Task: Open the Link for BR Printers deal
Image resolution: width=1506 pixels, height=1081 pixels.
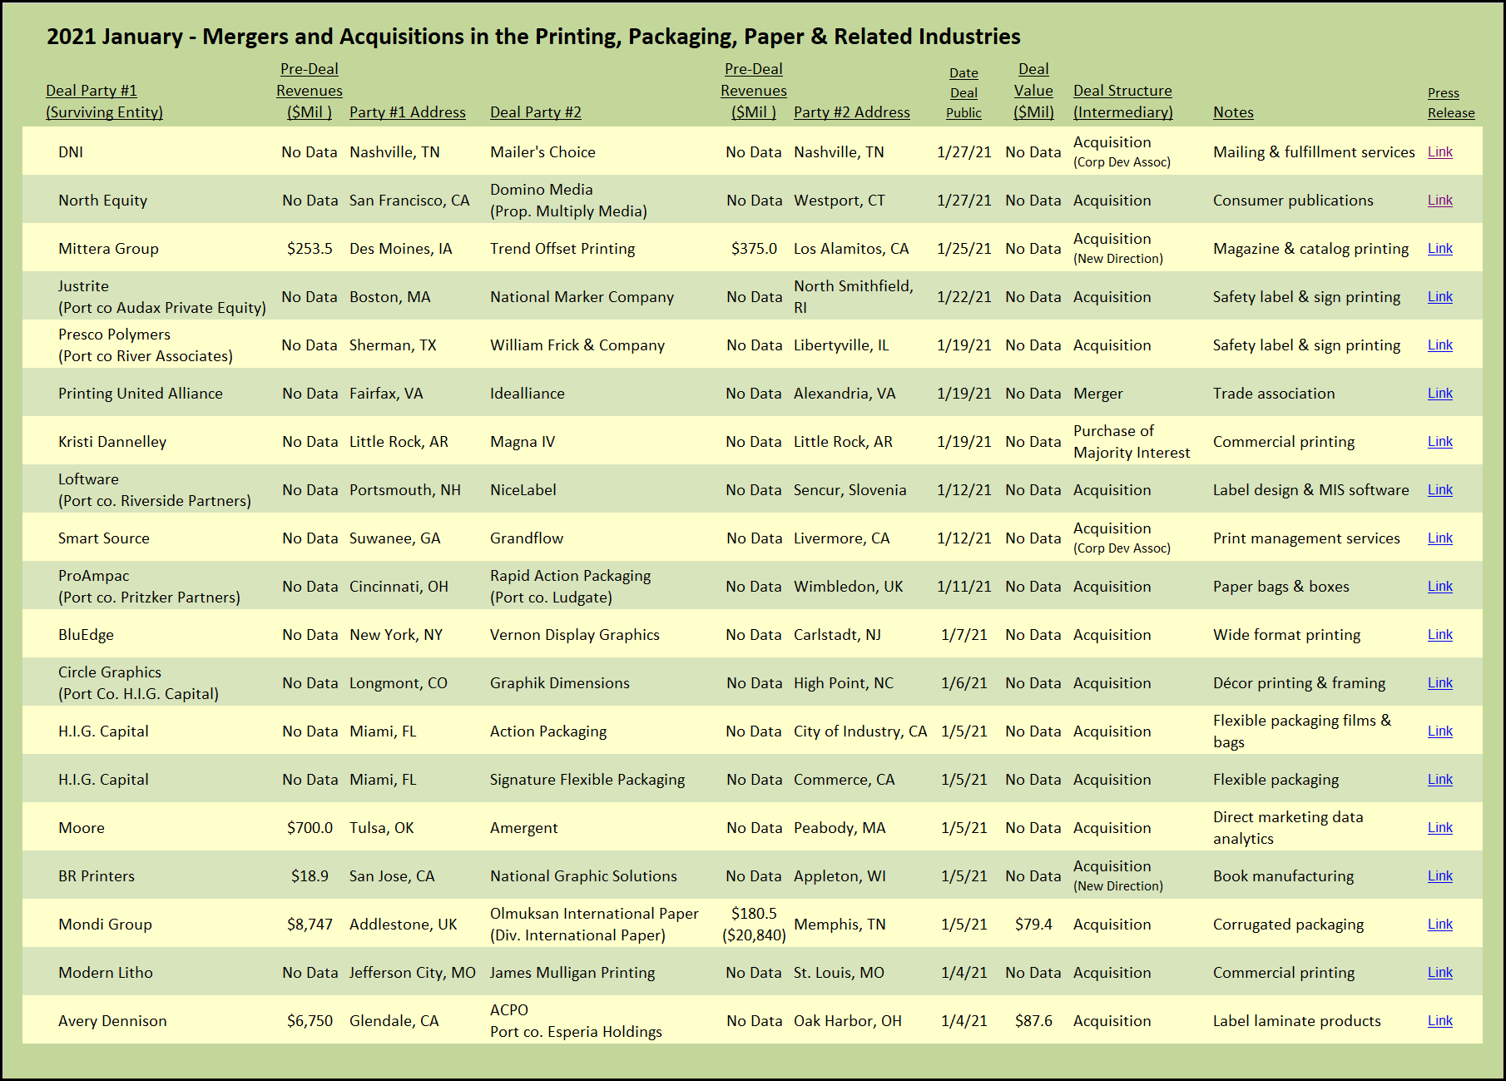Action: (x=1439, y=876)
